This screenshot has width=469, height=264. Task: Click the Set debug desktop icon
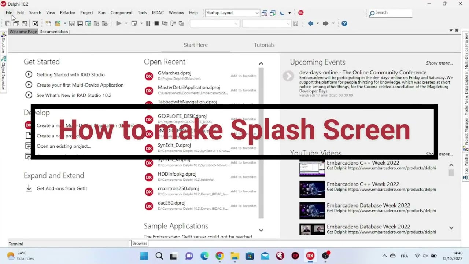point(273,13)
